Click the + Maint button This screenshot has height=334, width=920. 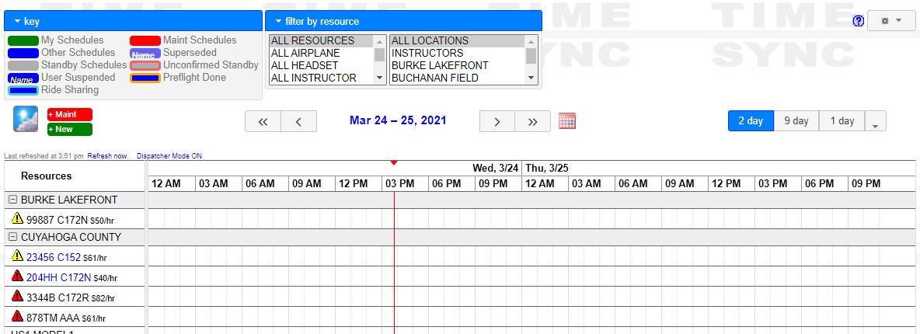point(70,114)
